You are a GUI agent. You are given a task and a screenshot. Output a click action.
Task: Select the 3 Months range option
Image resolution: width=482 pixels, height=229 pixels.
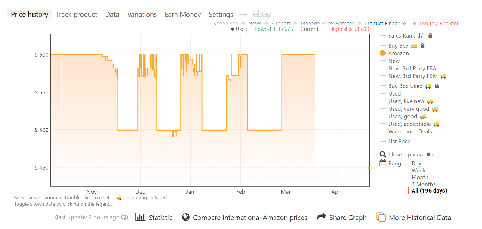click(423, 184)
